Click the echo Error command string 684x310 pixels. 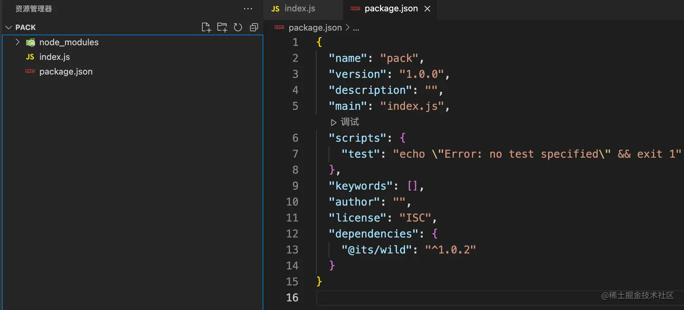point(537,154)
